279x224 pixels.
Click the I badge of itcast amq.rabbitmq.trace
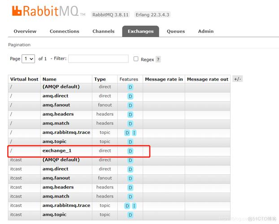point(134,206)
